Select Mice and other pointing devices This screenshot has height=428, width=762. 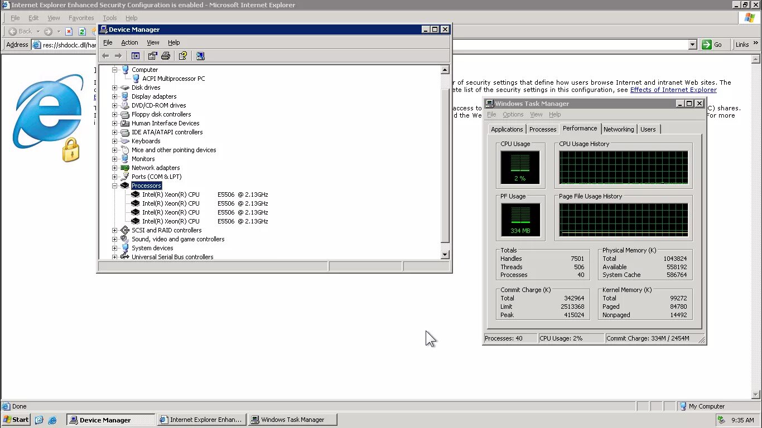[x=173, y=150]
